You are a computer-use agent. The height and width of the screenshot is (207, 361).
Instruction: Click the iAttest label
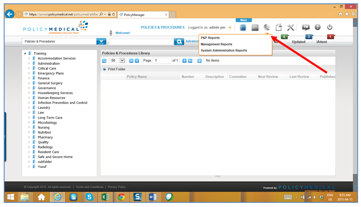point(322,42)
